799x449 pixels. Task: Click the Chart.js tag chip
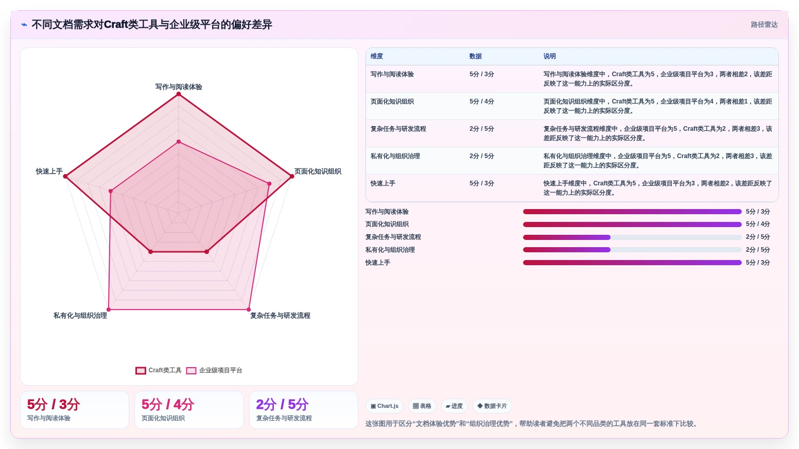pyautogui.click(x=385, y=406)
